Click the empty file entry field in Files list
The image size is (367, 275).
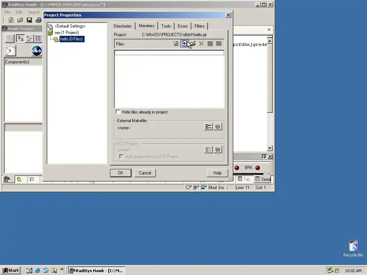(169, 53)
